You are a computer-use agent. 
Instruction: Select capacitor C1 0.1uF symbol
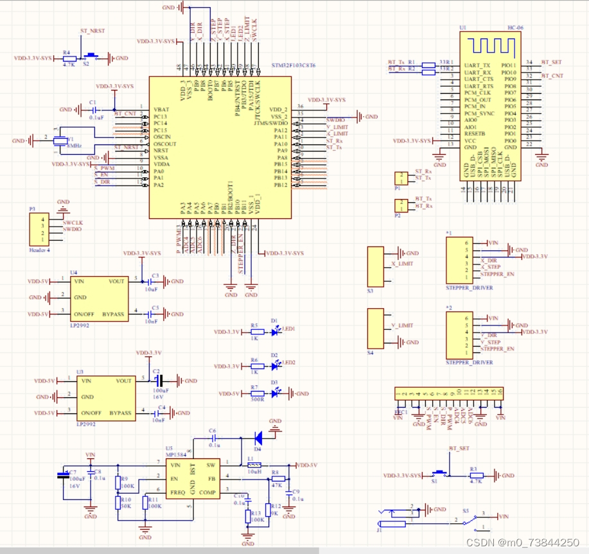coord(94,110)
